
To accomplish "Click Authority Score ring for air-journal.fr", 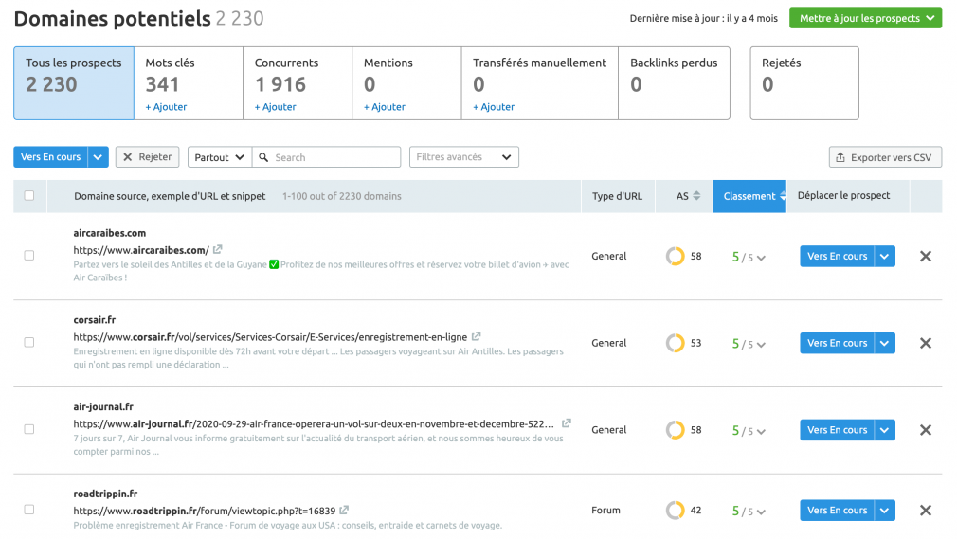I will (675, 430).
